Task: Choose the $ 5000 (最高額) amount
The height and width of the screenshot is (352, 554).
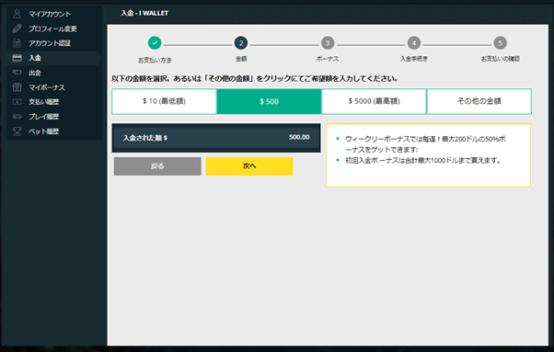Action: tap(374, 101)
